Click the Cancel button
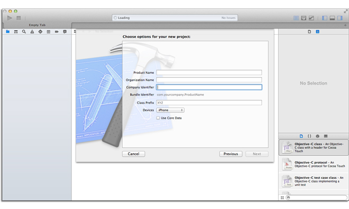 pyautogui.click(x=134, y=154)
